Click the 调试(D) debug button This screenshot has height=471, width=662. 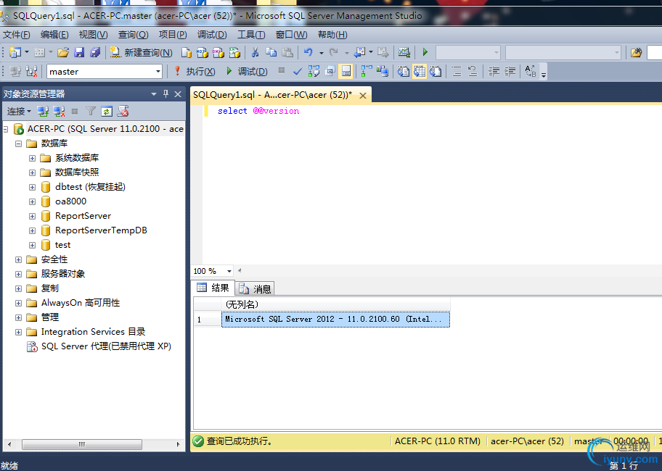[247, 72]
